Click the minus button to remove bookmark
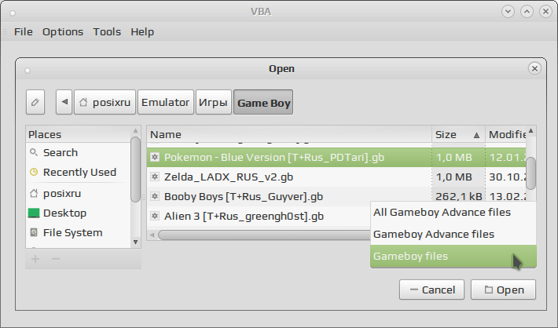The width and height of the screenshot is (558, 328). point(56,259)
